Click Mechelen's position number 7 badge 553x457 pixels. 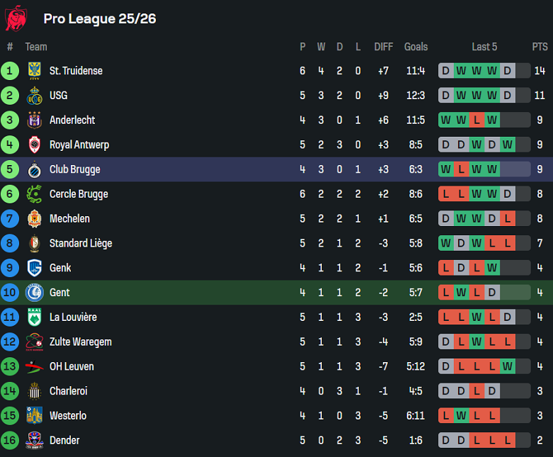[x=10, y=219]
